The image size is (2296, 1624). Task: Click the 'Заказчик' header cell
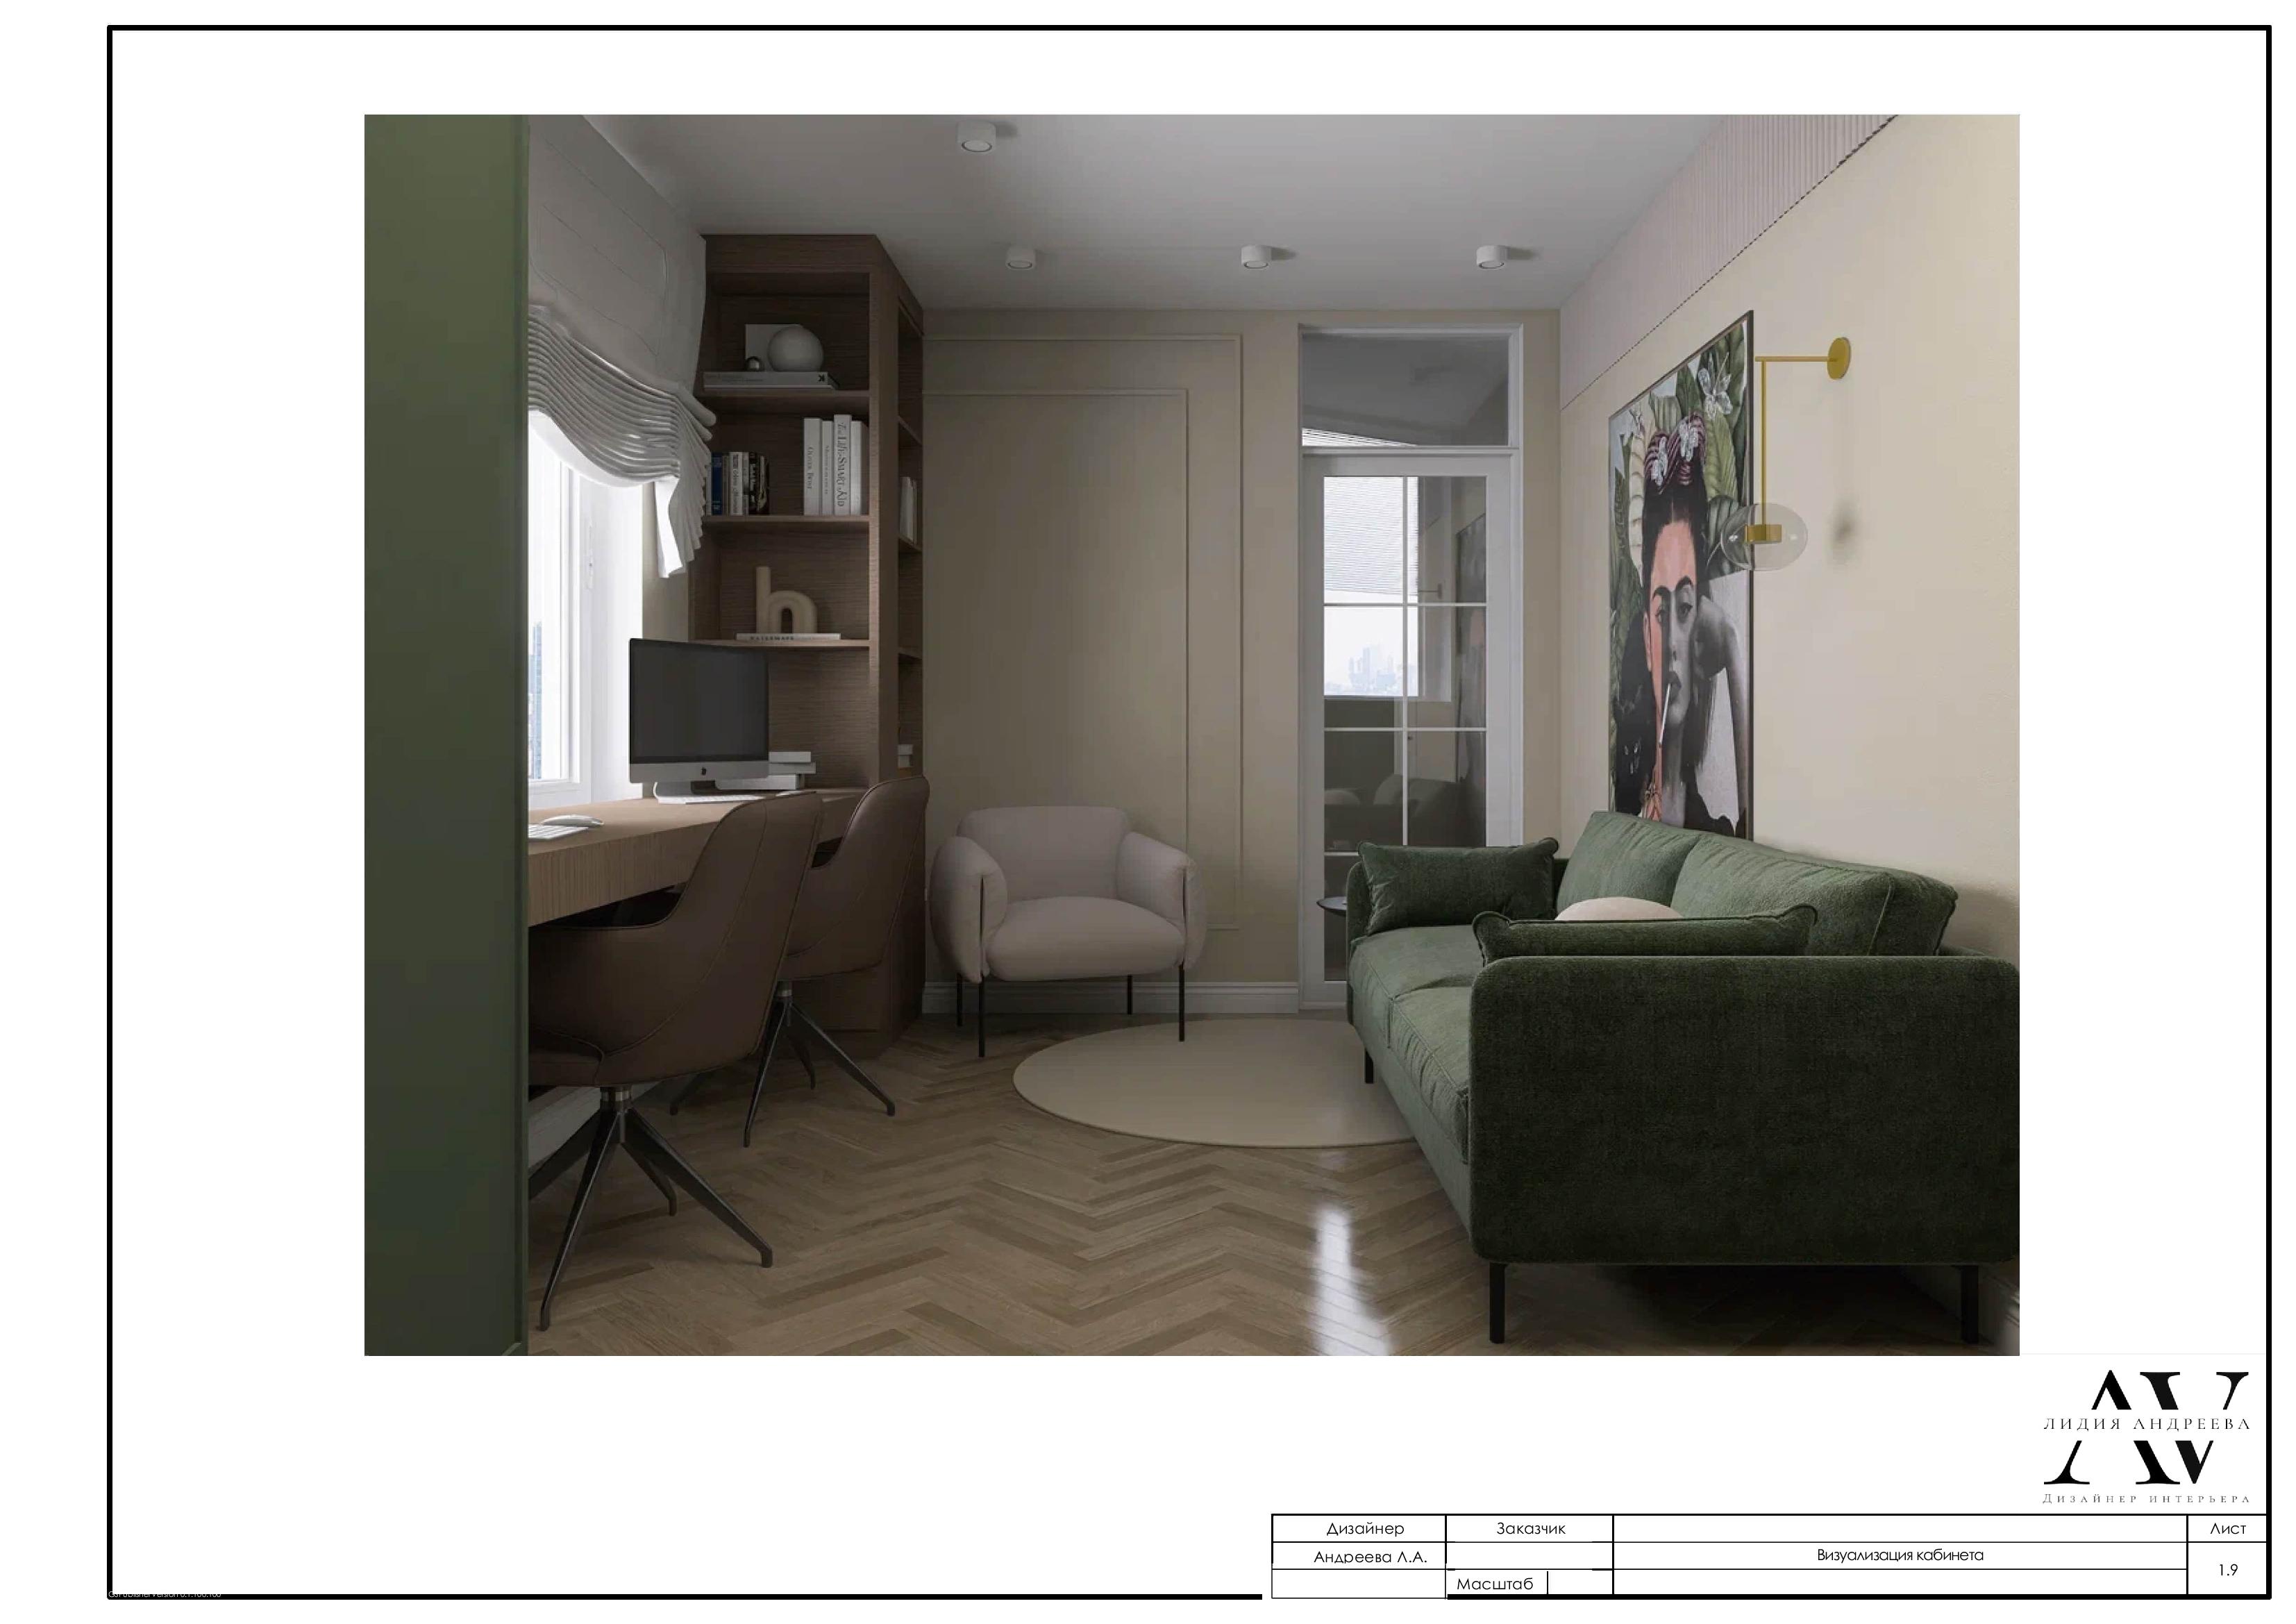[x=1530, y=1528]
